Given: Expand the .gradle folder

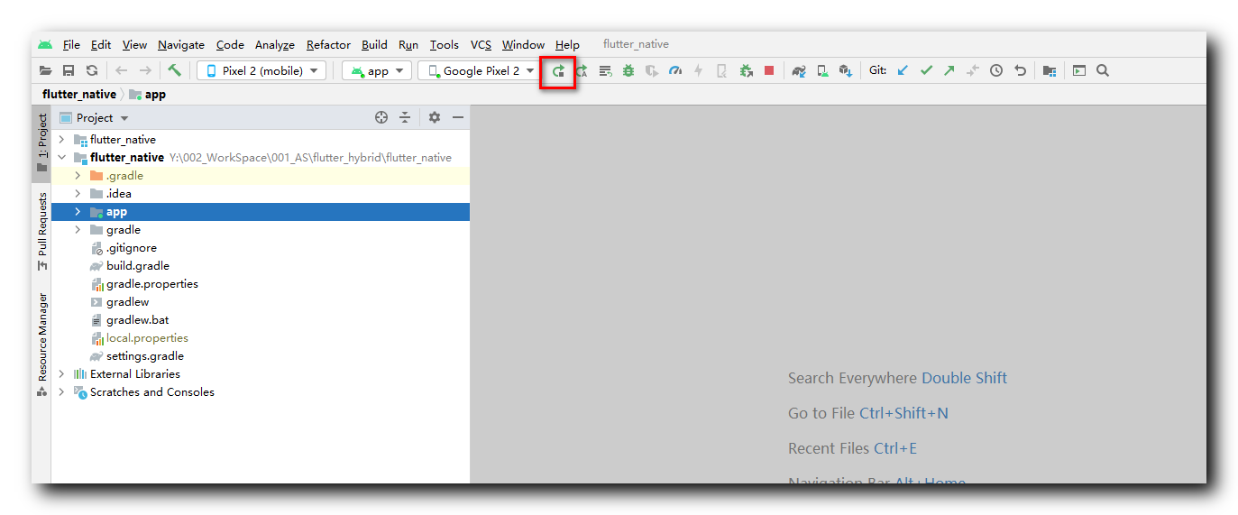Looking at the screenshot, I should coord(78,176).
